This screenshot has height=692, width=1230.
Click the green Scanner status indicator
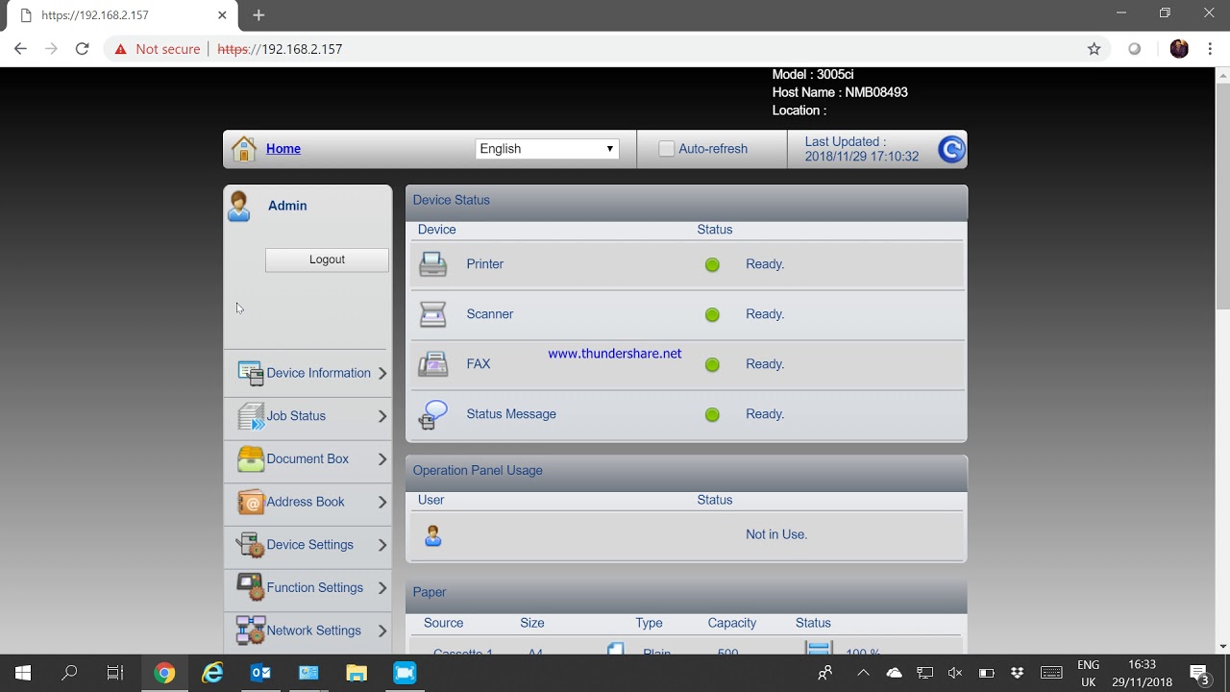pos(712,314)
